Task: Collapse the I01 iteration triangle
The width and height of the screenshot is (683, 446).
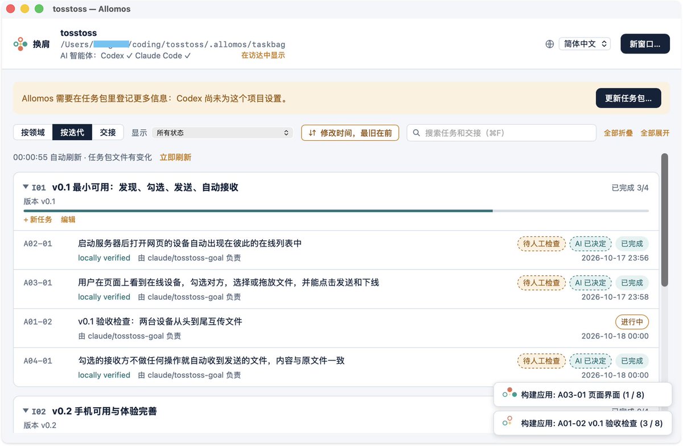Action: point(26,187)
